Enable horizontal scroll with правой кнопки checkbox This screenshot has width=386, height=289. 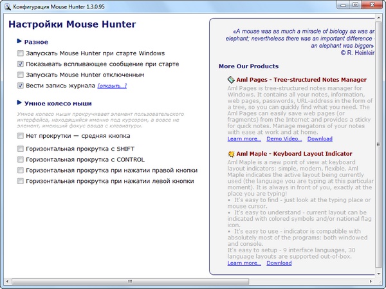(21, 171)
